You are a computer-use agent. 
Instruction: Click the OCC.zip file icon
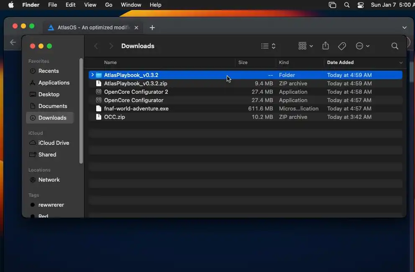(x=99, y=117)
